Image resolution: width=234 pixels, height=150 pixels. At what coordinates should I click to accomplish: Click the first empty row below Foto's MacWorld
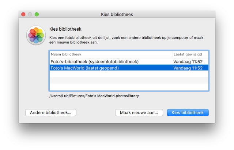tap(129, 74)
